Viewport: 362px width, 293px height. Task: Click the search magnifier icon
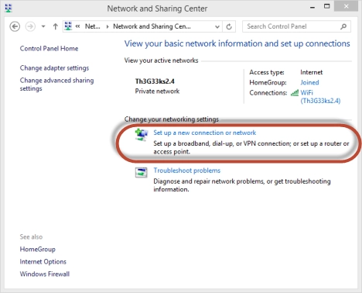[343, 26]
